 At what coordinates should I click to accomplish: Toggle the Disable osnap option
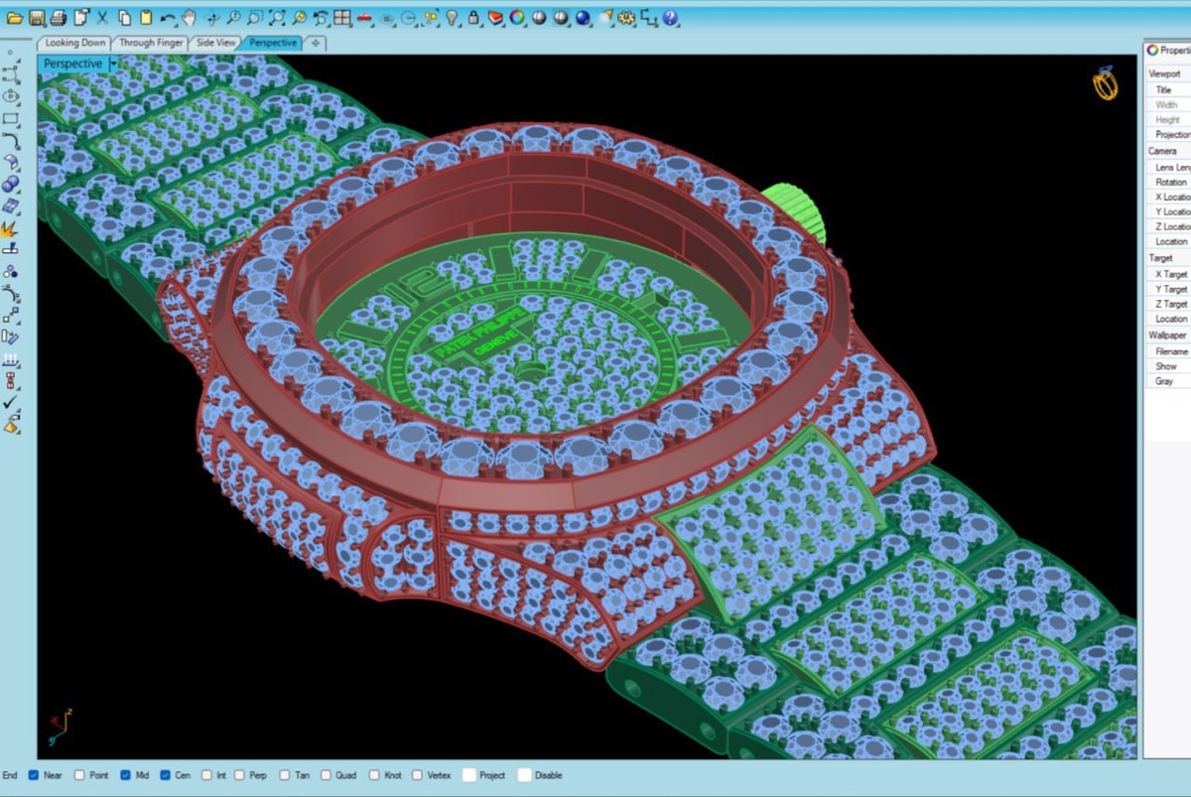click(524, 775)
